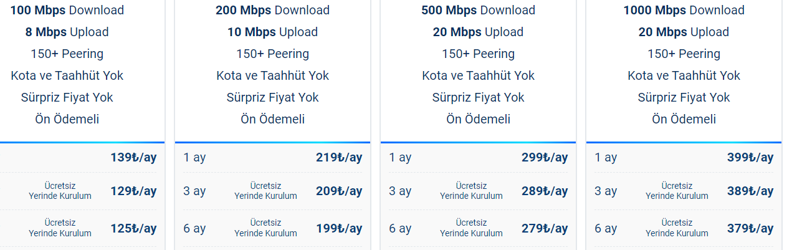Click the 500 Mbps Download heading
The image size is (802, 250).
coord(478,11)
